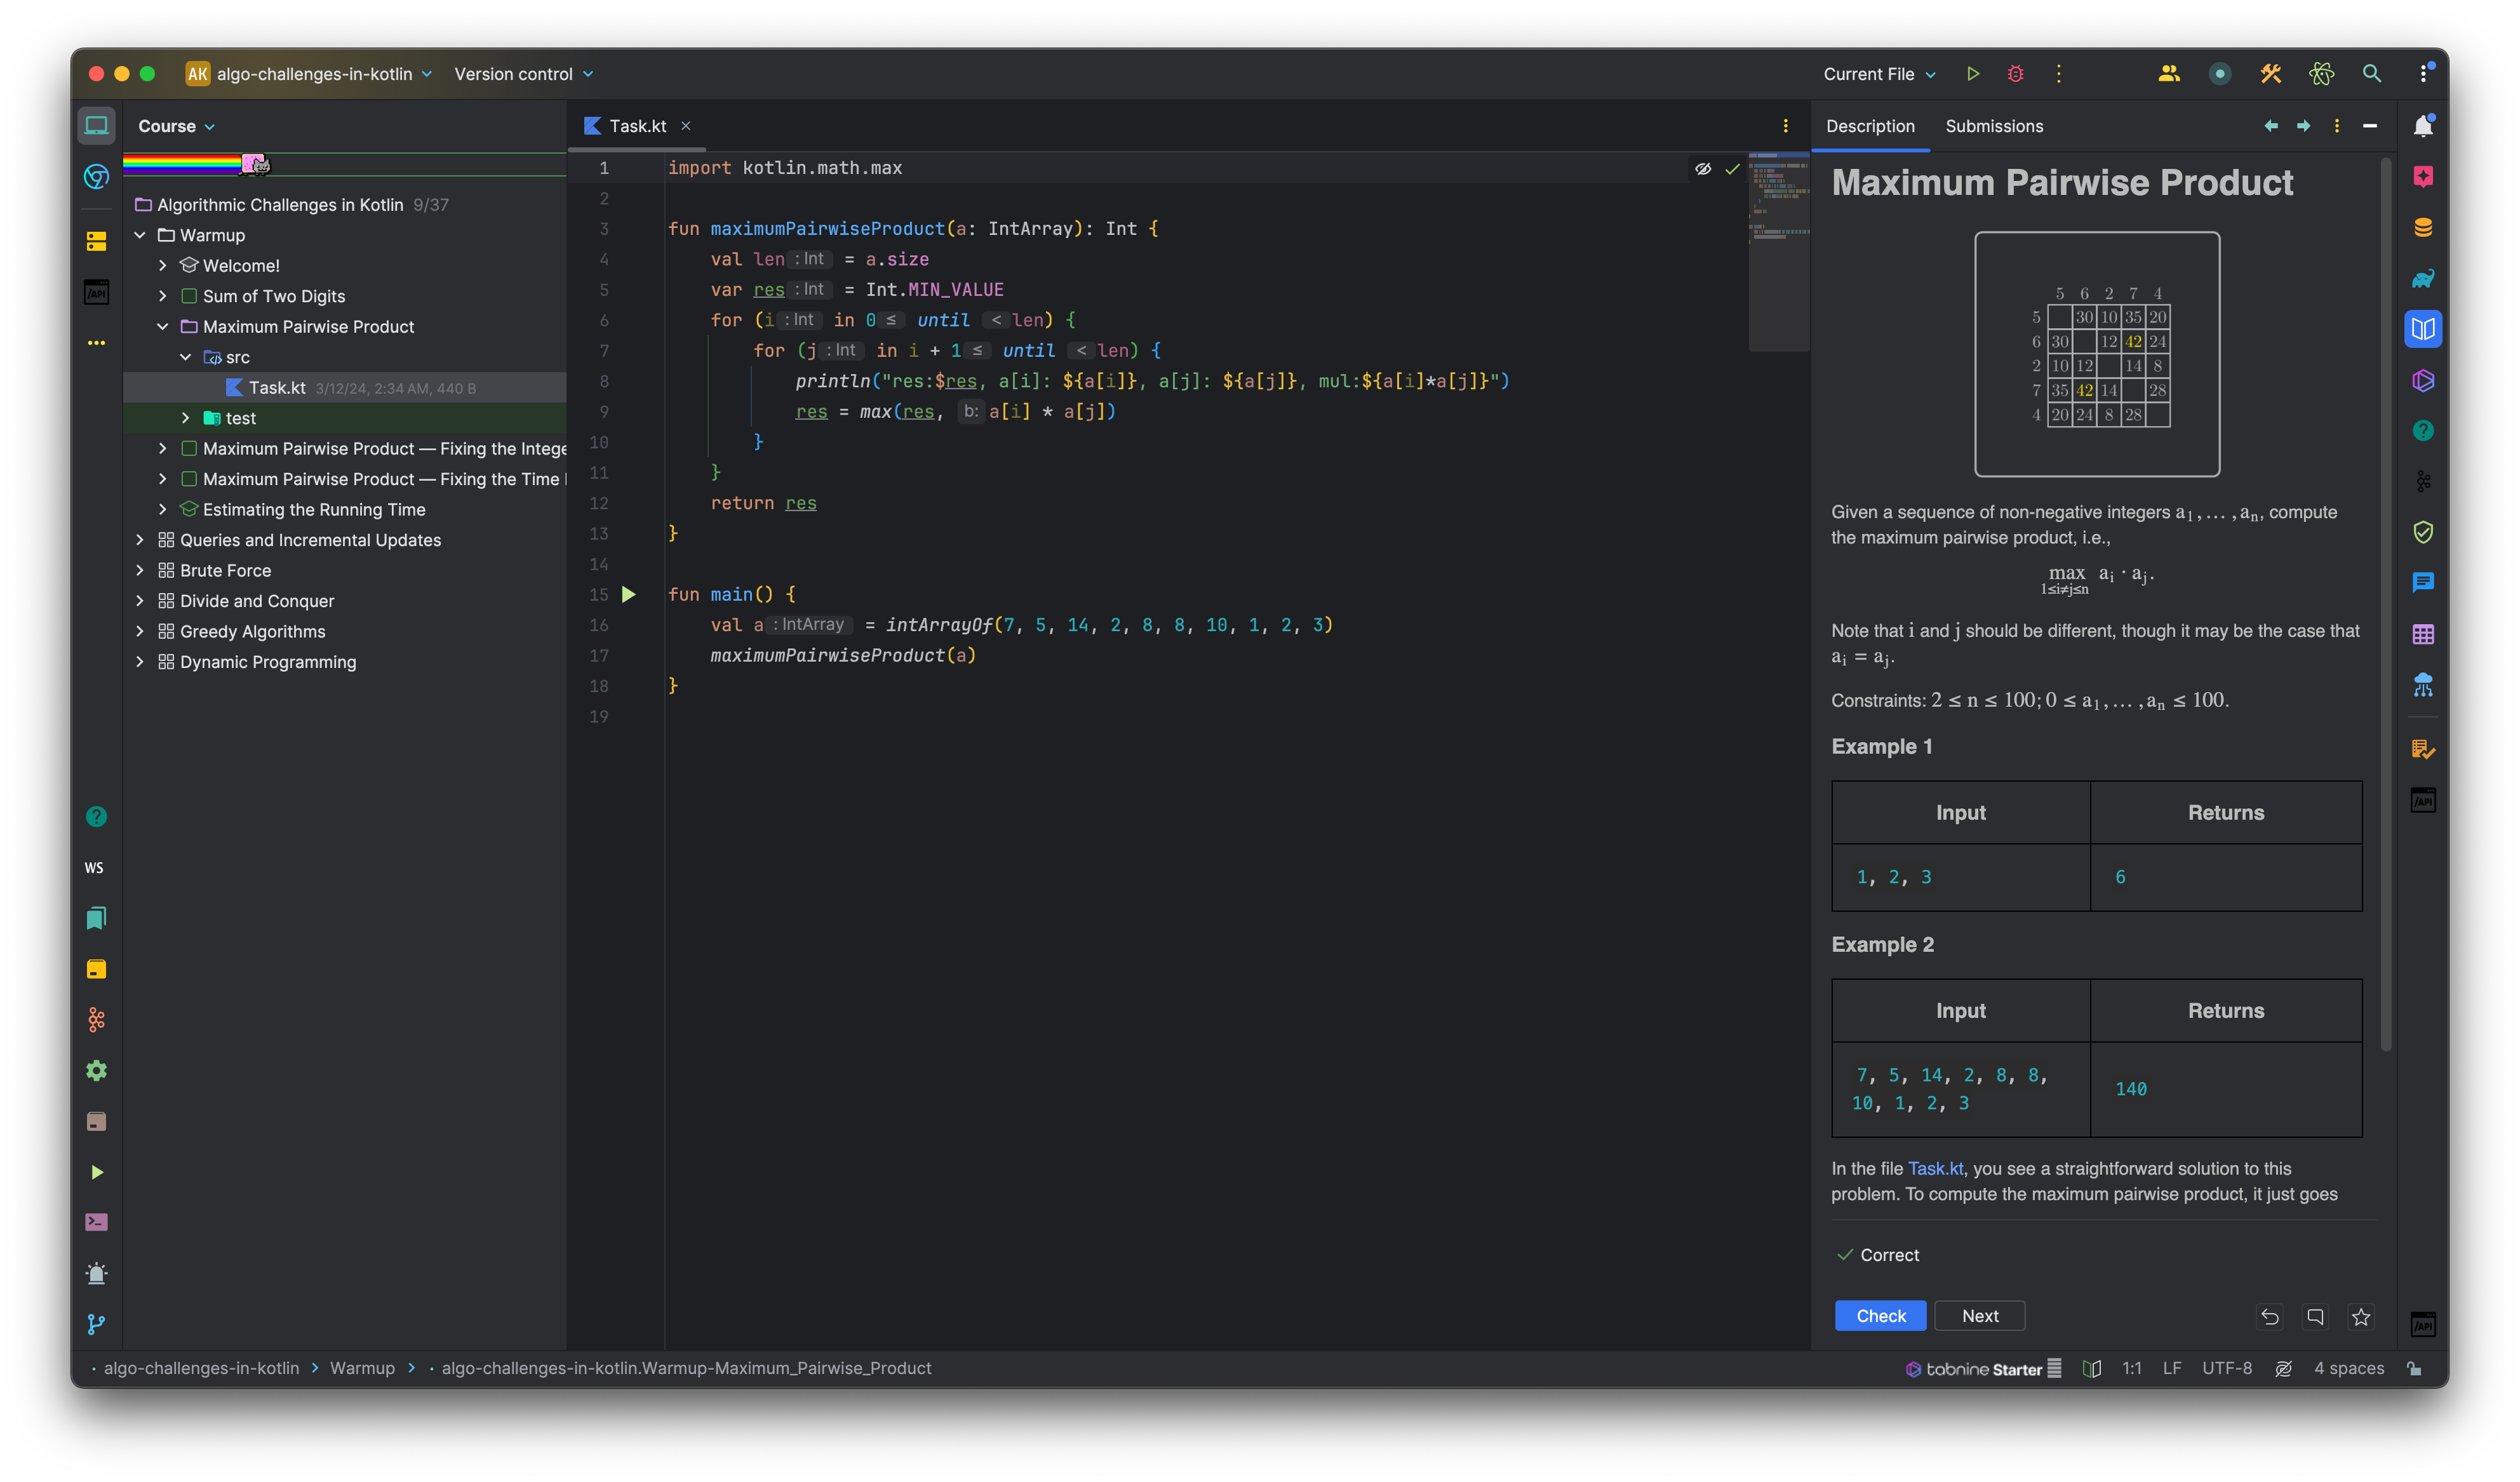Toggle the read-only lock icon in status bar
This screenshot has width=2520, height=1482.
(2414, 1369)
